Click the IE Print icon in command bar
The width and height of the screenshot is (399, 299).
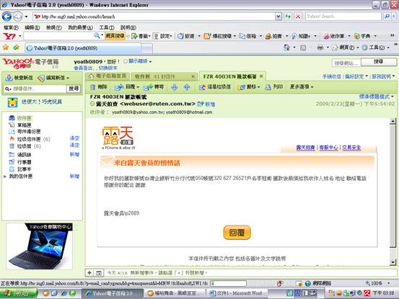(x=320, y=48)
